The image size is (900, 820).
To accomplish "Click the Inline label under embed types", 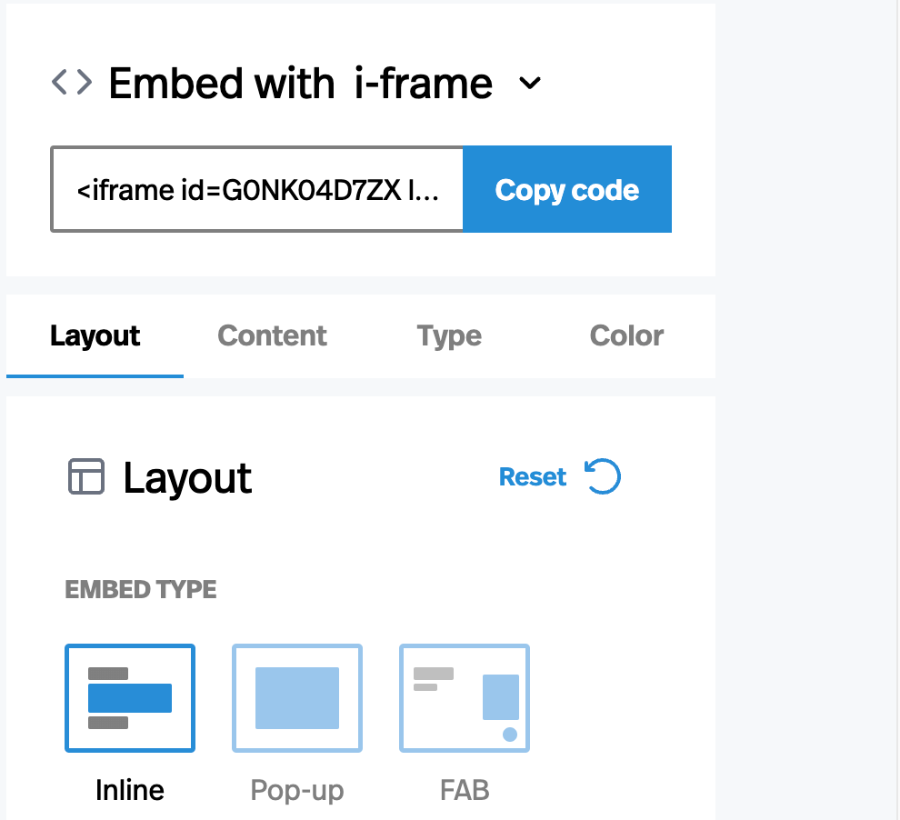I will [x=130, y=790].
